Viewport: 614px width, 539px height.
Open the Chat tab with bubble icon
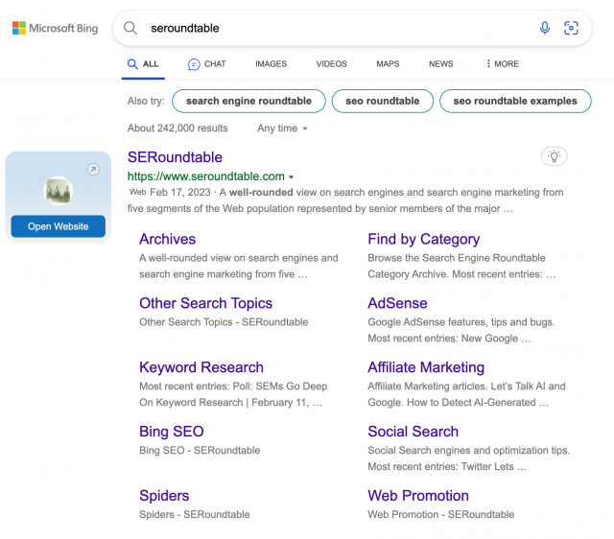tap(207, 64)
